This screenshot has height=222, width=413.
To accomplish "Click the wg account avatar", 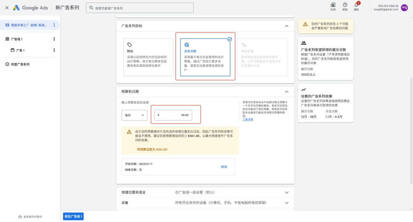I will (x=404, y=8).
